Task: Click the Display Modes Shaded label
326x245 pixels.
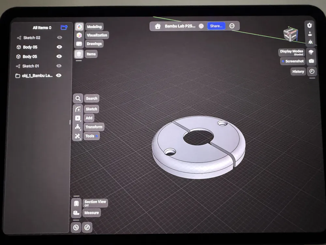Action: coord(292,52)
